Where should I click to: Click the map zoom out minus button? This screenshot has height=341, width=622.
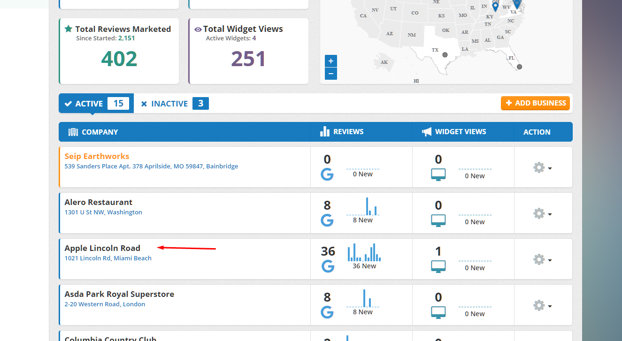331,74
